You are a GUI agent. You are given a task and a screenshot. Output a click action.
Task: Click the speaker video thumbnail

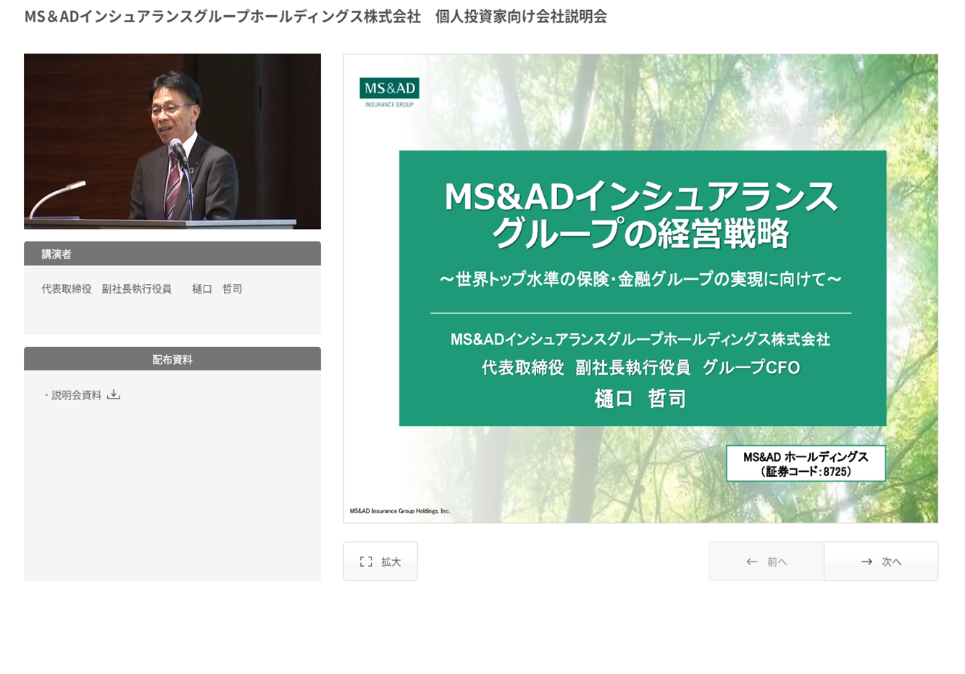172,141
